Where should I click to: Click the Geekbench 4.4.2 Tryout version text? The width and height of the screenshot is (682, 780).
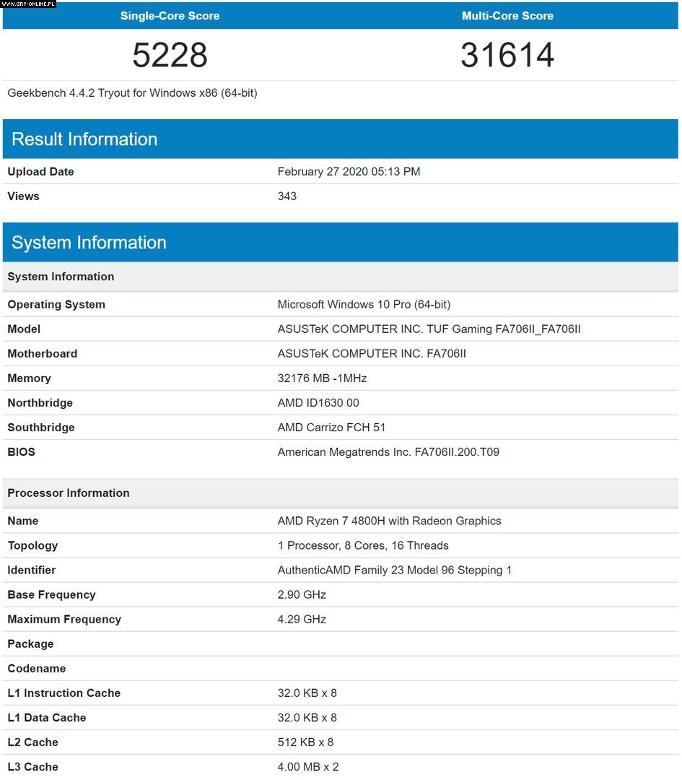132,93
